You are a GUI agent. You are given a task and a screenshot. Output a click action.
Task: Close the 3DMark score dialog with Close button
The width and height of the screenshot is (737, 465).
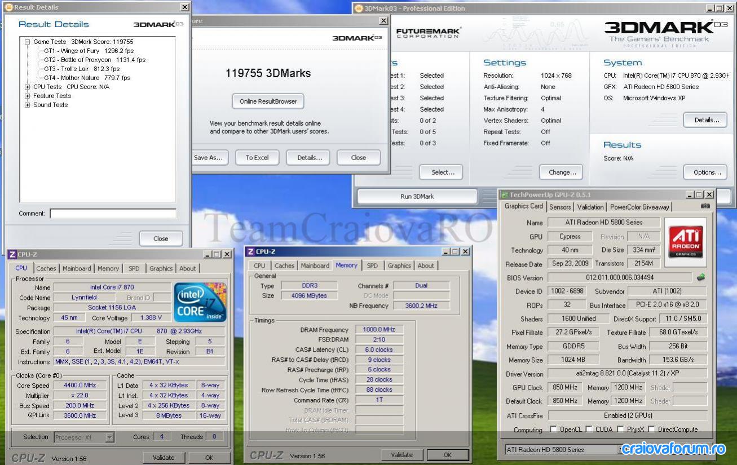click(x=359, y=158)
